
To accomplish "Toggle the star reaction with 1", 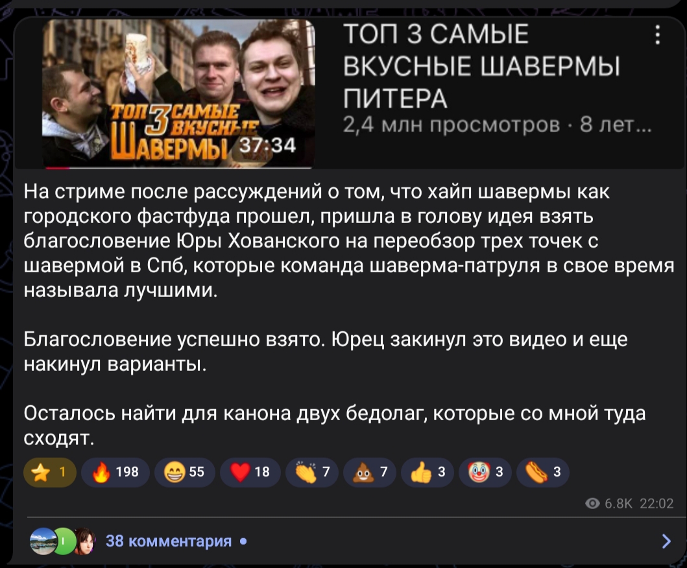I will (x=50, y=472).
